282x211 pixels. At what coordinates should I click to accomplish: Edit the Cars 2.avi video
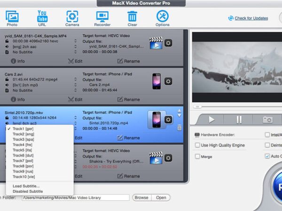75,99
